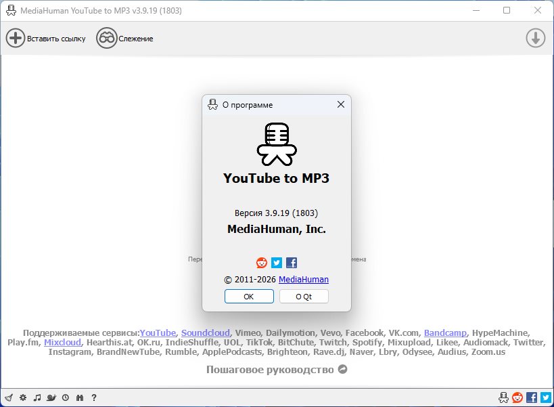Click the Twitter icon in About dialog

click(x=277, y=263)
